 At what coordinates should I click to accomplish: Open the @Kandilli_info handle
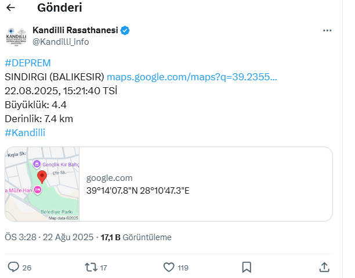point(61,42)
